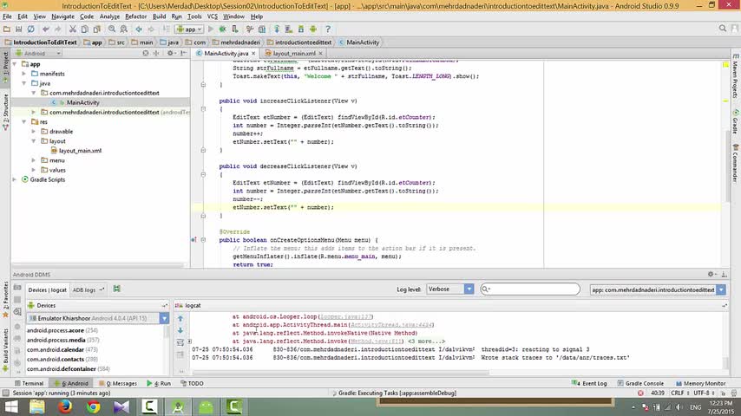
Task: Open the Log level Verbose dropdown
Action: click(449, 289)
